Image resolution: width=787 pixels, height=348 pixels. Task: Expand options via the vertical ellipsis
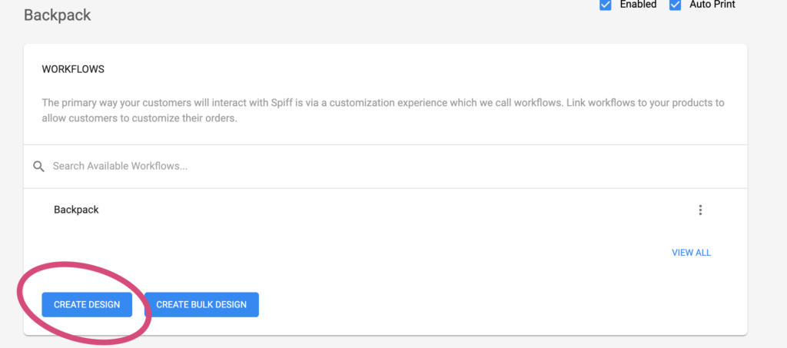700,210
